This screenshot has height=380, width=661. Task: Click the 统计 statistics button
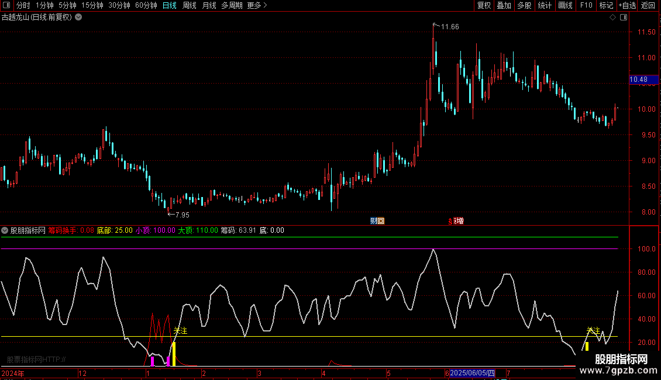pyautogui.click(x=545, y=5)
